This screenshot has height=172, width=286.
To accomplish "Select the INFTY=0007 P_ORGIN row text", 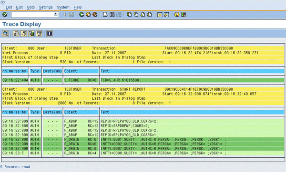I will 163,149.
